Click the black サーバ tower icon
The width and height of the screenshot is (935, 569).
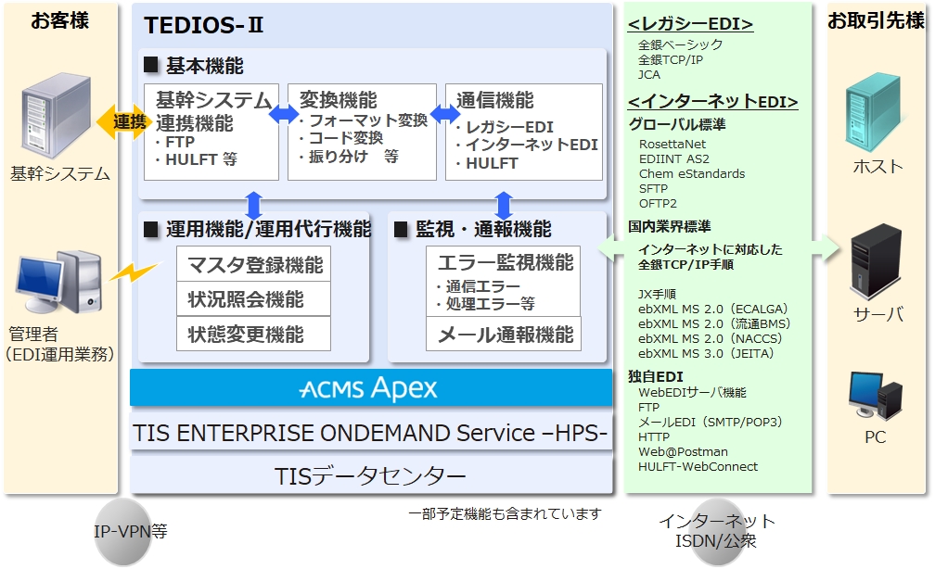tap(876, 261)
